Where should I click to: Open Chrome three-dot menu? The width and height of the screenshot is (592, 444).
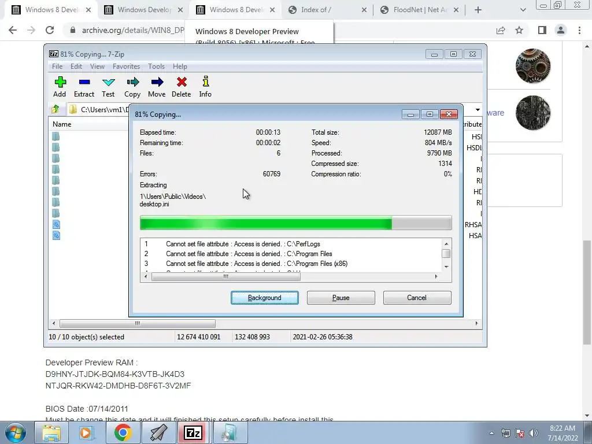click(579, 30)
